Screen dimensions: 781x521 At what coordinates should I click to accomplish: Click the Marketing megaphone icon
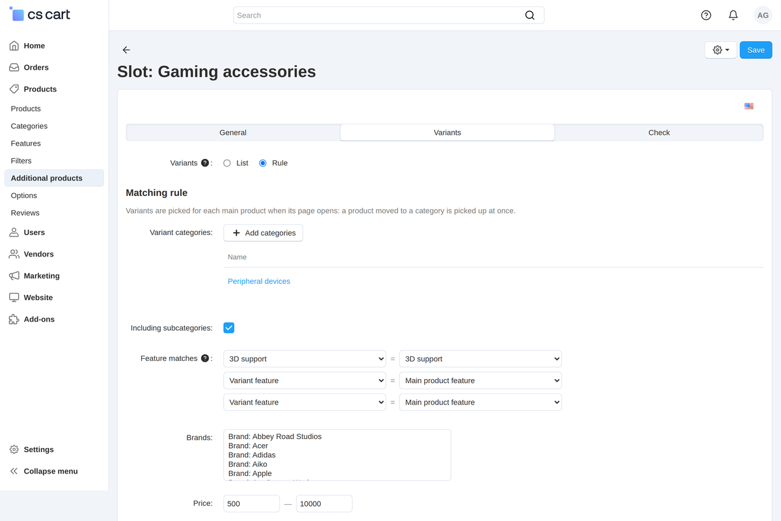(14, 275)
